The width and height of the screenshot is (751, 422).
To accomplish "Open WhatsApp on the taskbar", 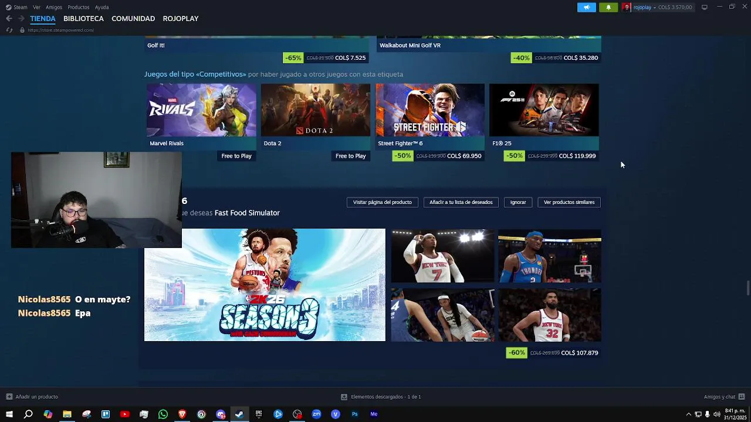I will coord(163,414).
